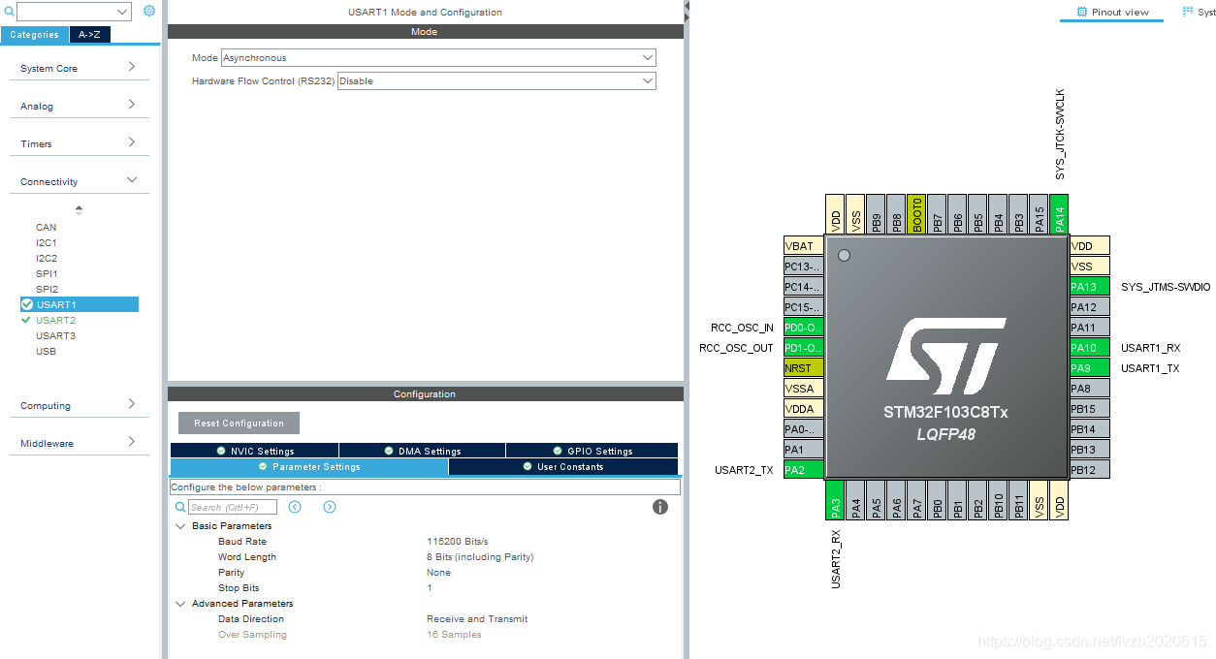
Task: Select pin PA9 on the chip
Action: click(x=1089, y=368)
